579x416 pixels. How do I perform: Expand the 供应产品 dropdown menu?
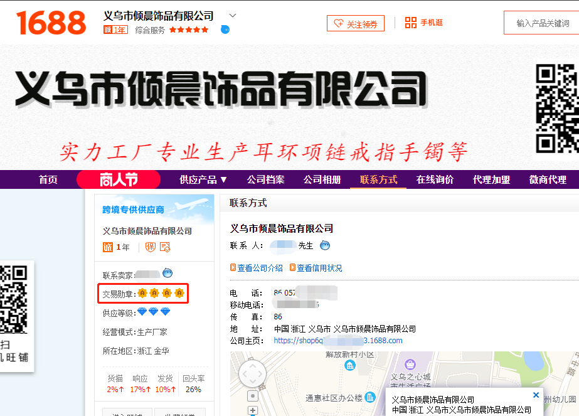click(203, 179)
